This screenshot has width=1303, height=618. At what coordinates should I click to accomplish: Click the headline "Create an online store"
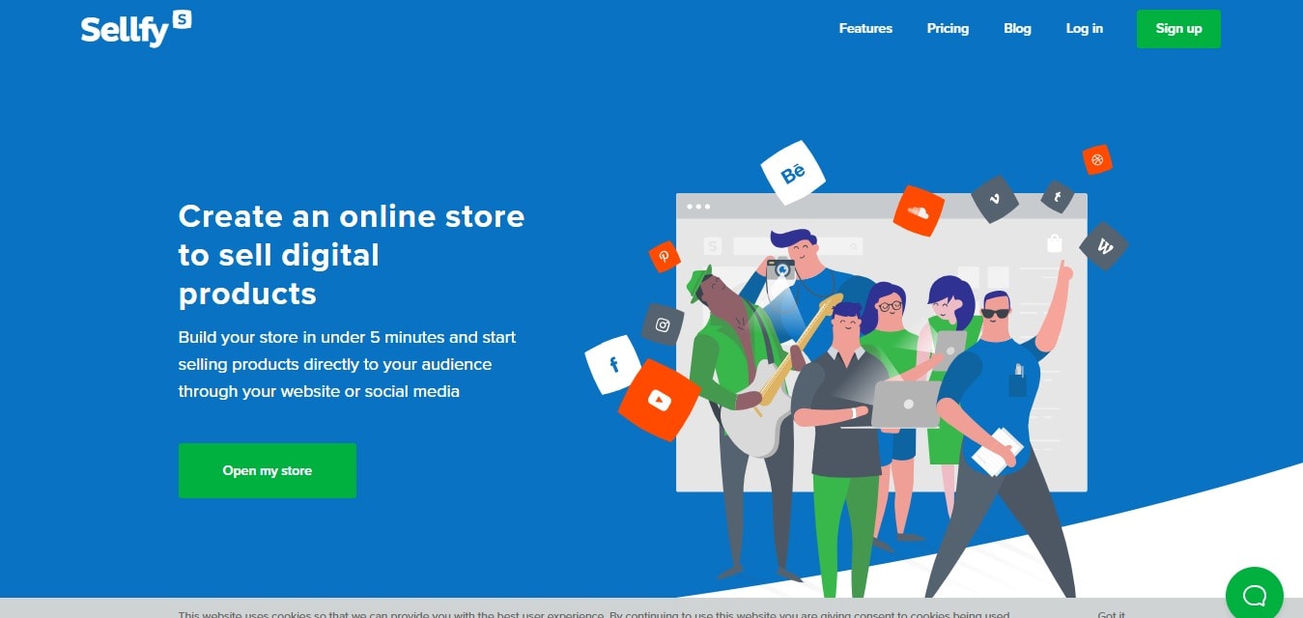(352, 215)
